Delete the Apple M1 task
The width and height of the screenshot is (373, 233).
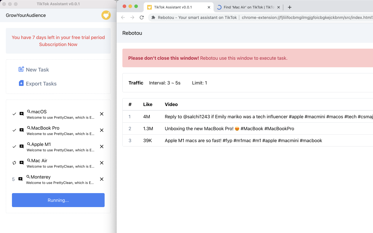[102, 146]
